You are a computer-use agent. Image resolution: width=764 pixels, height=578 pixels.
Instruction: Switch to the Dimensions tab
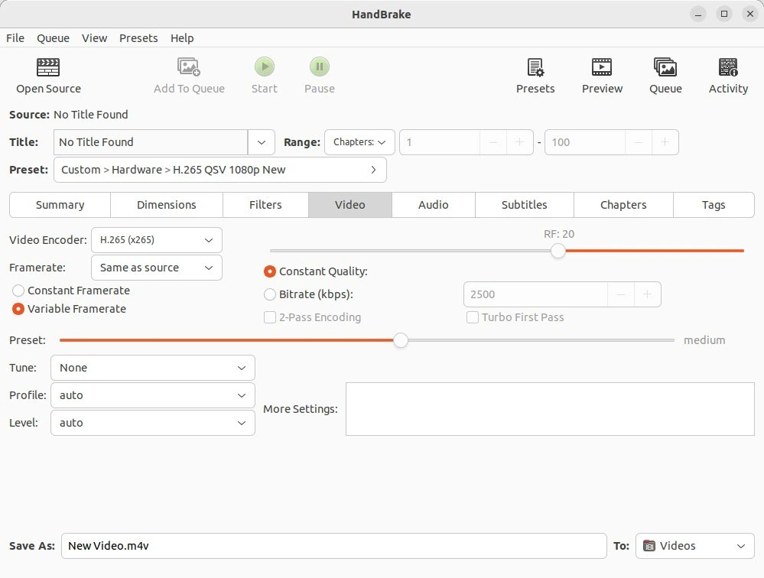coord(167,205)
